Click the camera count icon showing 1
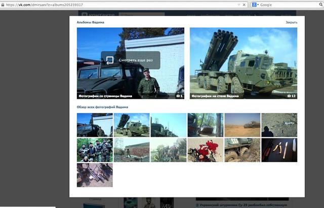Image resolution: width=324 pixels, height=208 pixels. [x=177, y=95]
